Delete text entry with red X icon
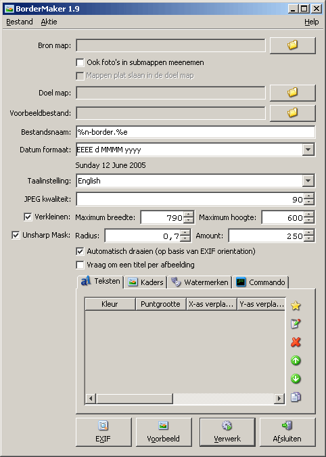The width and height of the screenshot is (326, 457). click(x=296, y=342)
